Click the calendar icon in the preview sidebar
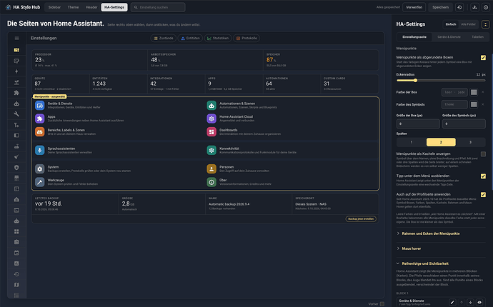The image size is (493, 307). pos(16,253)
